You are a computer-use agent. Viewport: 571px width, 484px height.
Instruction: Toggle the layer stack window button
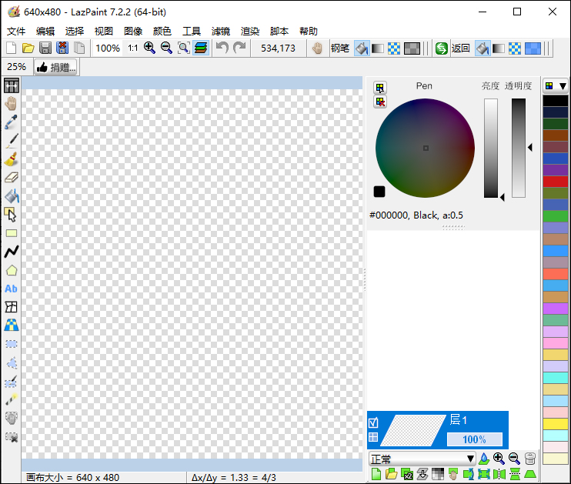201,48
